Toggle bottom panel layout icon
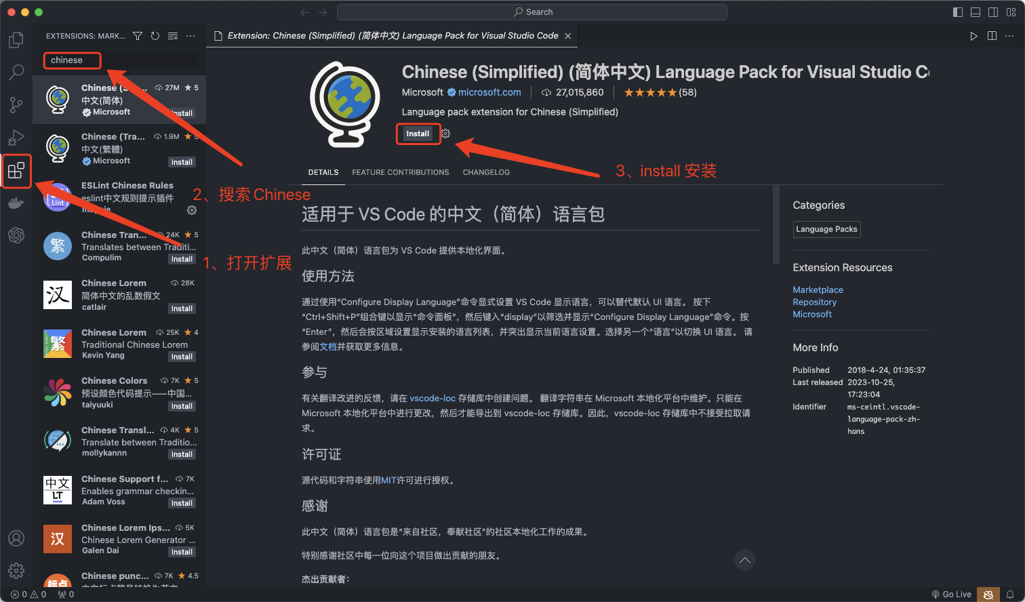 coord(976,12)
